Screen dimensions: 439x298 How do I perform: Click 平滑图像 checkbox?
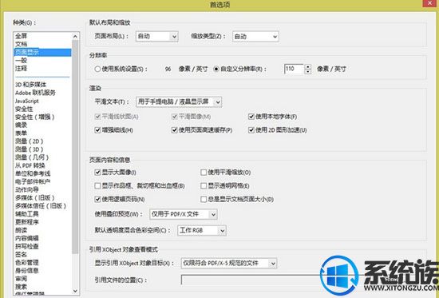click(175, 117)
